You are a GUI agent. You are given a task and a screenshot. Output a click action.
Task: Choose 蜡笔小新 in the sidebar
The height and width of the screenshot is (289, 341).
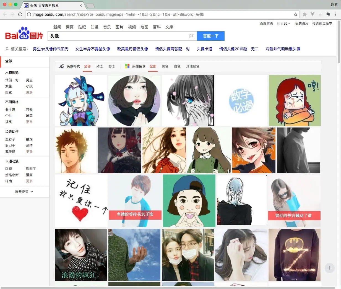(12, 175)
